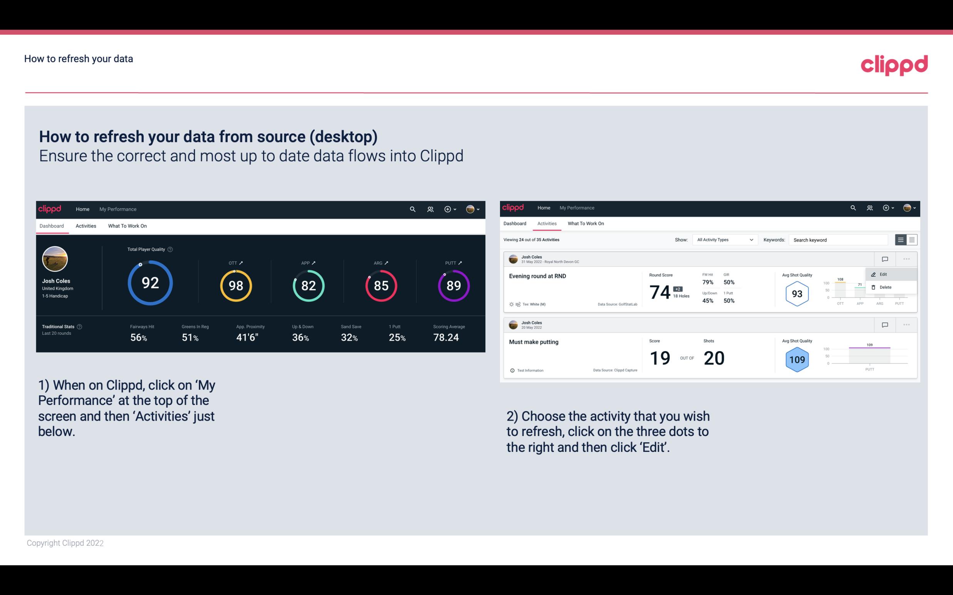Select the What To Work On tab
Image resolution: width=953 pixels, height=595 pixels.
point(127,226)
